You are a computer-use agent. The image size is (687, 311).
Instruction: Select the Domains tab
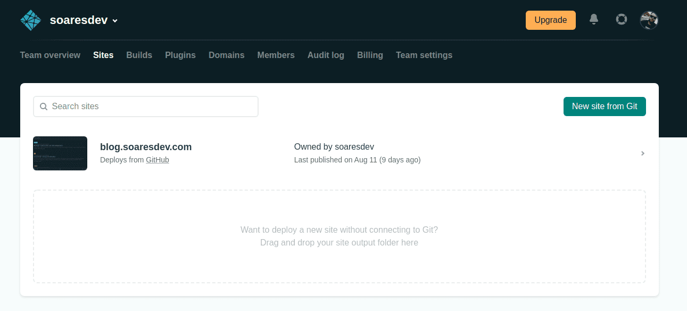pos(226,55)
